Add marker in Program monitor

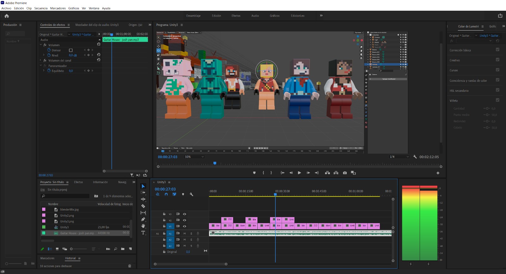coord(254,173)
